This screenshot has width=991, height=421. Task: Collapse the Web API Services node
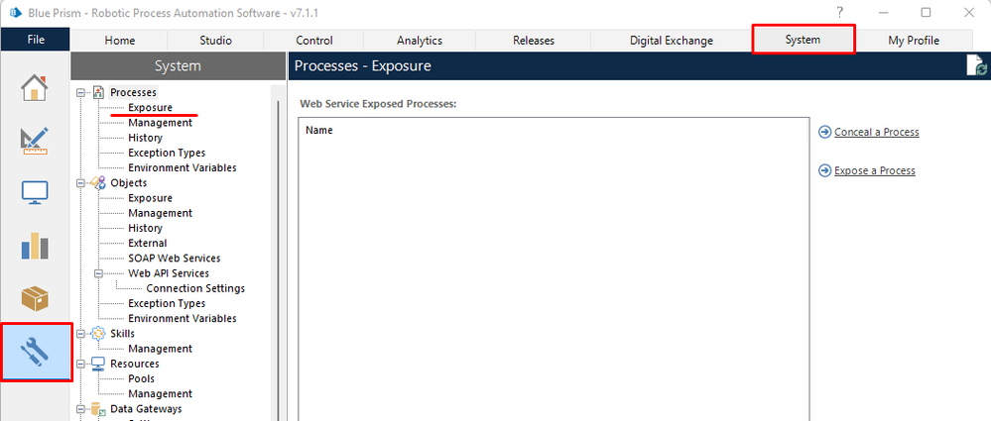[x=98, y=273]
